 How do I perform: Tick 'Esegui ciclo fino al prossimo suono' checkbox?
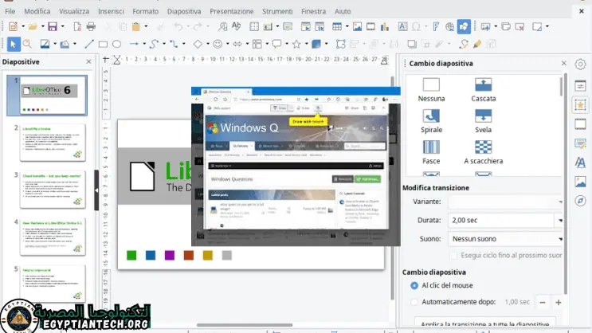tap(454, 256)
